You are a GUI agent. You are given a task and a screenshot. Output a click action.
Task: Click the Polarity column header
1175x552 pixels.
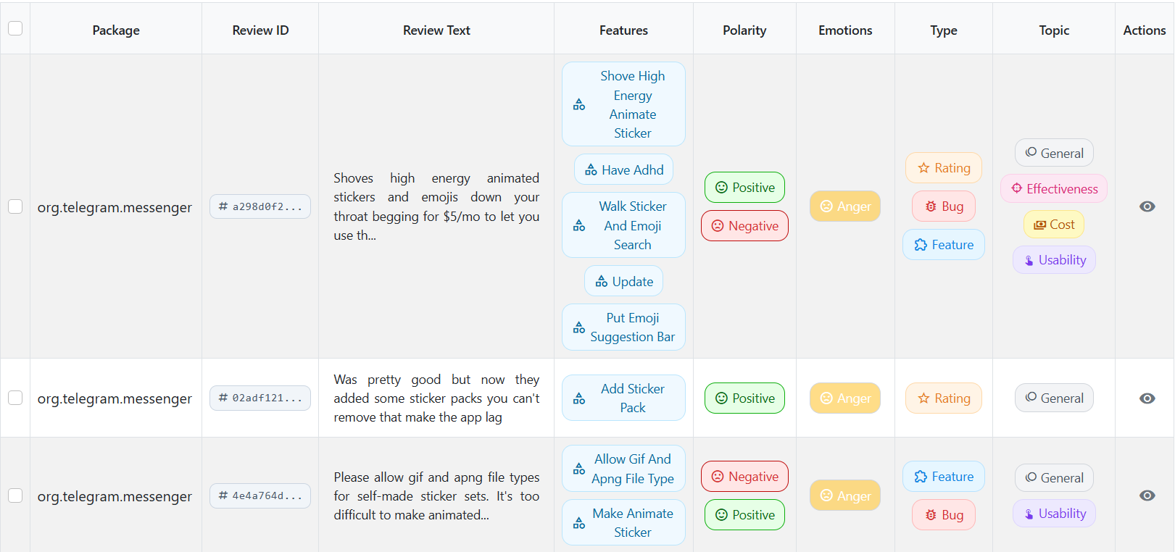744,30
